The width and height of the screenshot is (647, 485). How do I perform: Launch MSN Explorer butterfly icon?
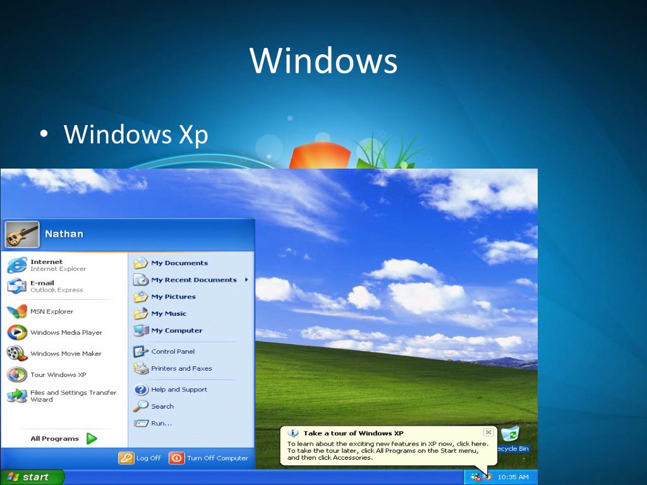point(17,311)
